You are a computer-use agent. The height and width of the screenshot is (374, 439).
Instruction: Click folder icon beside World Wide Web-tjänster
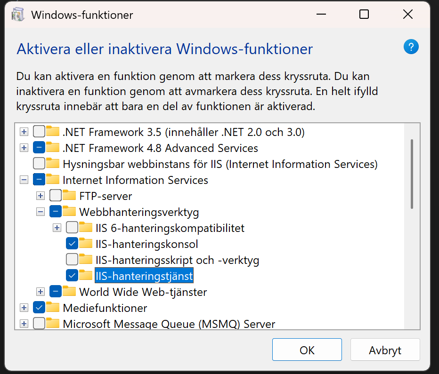click(69, 292)
